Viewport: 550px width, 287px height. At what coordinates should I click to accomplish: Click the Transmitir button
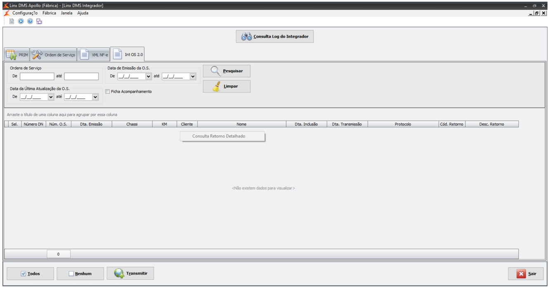tap(130, 273)
